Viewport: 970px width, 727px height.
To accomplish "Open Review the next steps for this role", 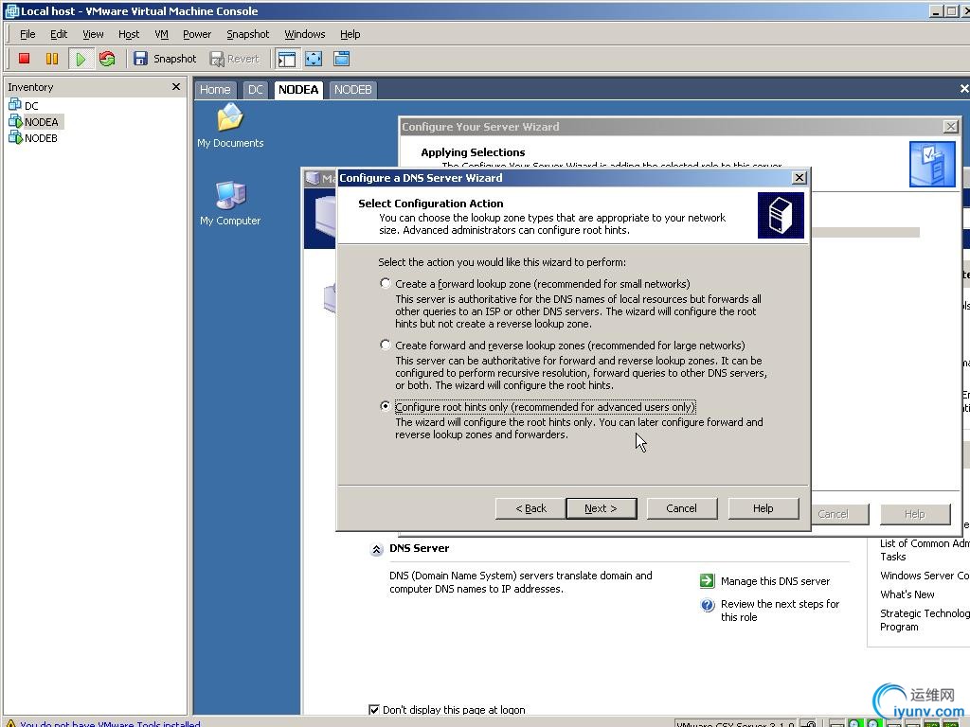I will (x=781, y=611).
